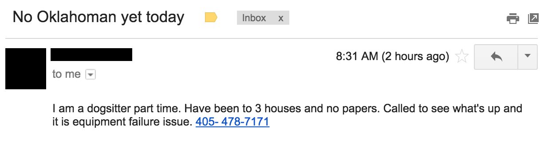
Task: Star the message from 8:31 AM
Action: click(x=462, y=57)
